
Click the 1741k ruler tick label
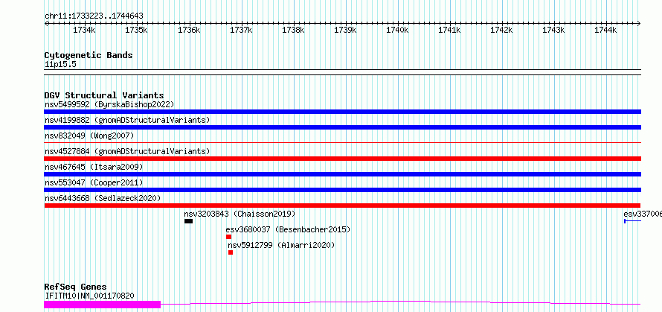[449, 30]
